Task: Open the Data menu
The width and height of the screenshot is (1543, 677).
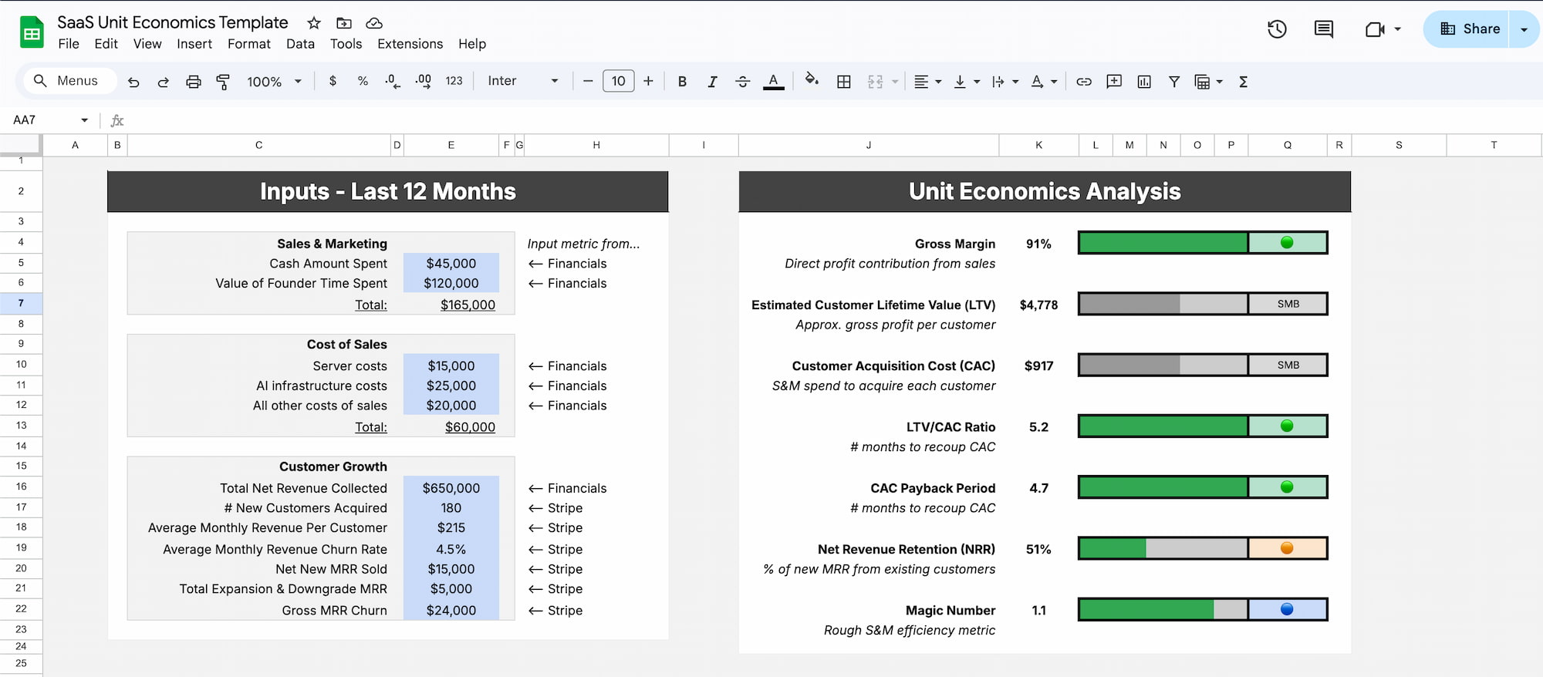Action: point(300,44)
